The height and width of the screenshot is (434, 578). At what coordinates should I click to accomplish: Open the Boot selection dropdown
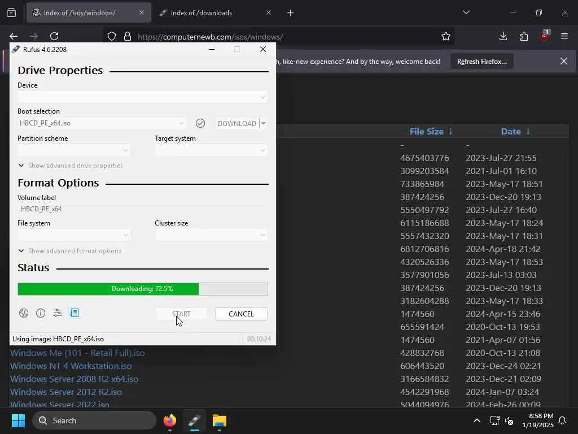pos(102,123)
